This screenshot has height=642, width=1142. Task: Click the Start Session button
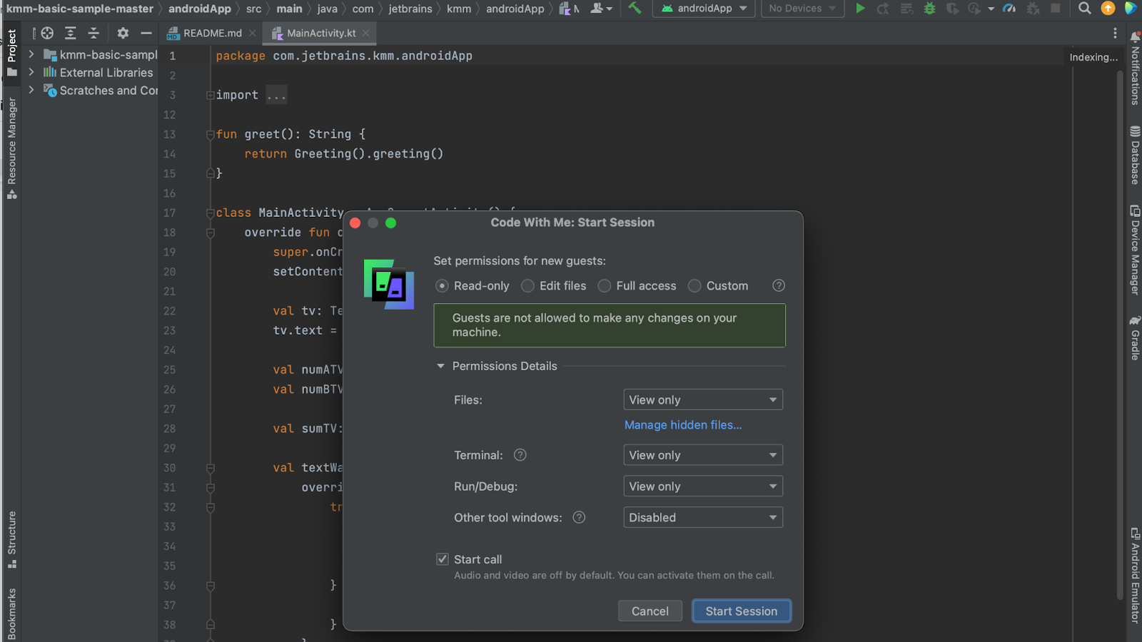741,611
